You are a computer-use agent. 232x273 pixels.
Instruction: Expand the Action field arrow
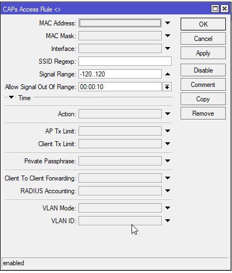click(x=167, y=114)
